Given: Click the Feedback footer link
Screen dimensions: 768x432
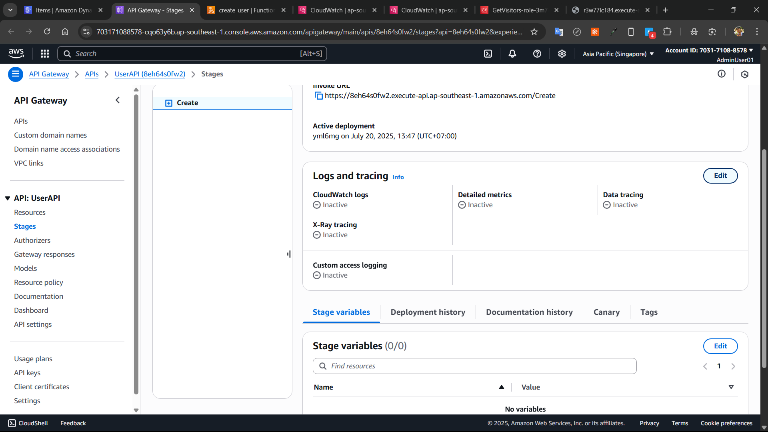Looking at the screenshot, I should click(x=73, y=423).
